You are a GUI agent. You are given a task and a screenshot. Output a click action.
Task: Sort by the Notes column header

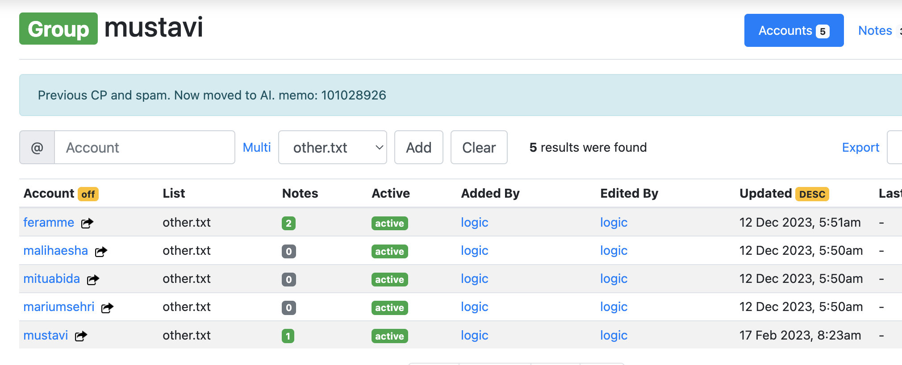[300, 193]
